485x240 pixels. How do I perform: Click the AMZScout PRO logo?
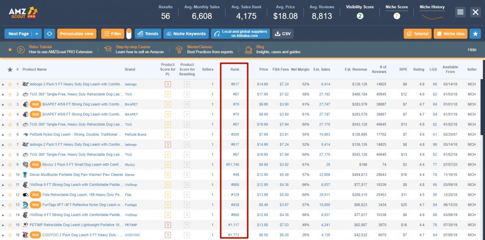point(23,12)
